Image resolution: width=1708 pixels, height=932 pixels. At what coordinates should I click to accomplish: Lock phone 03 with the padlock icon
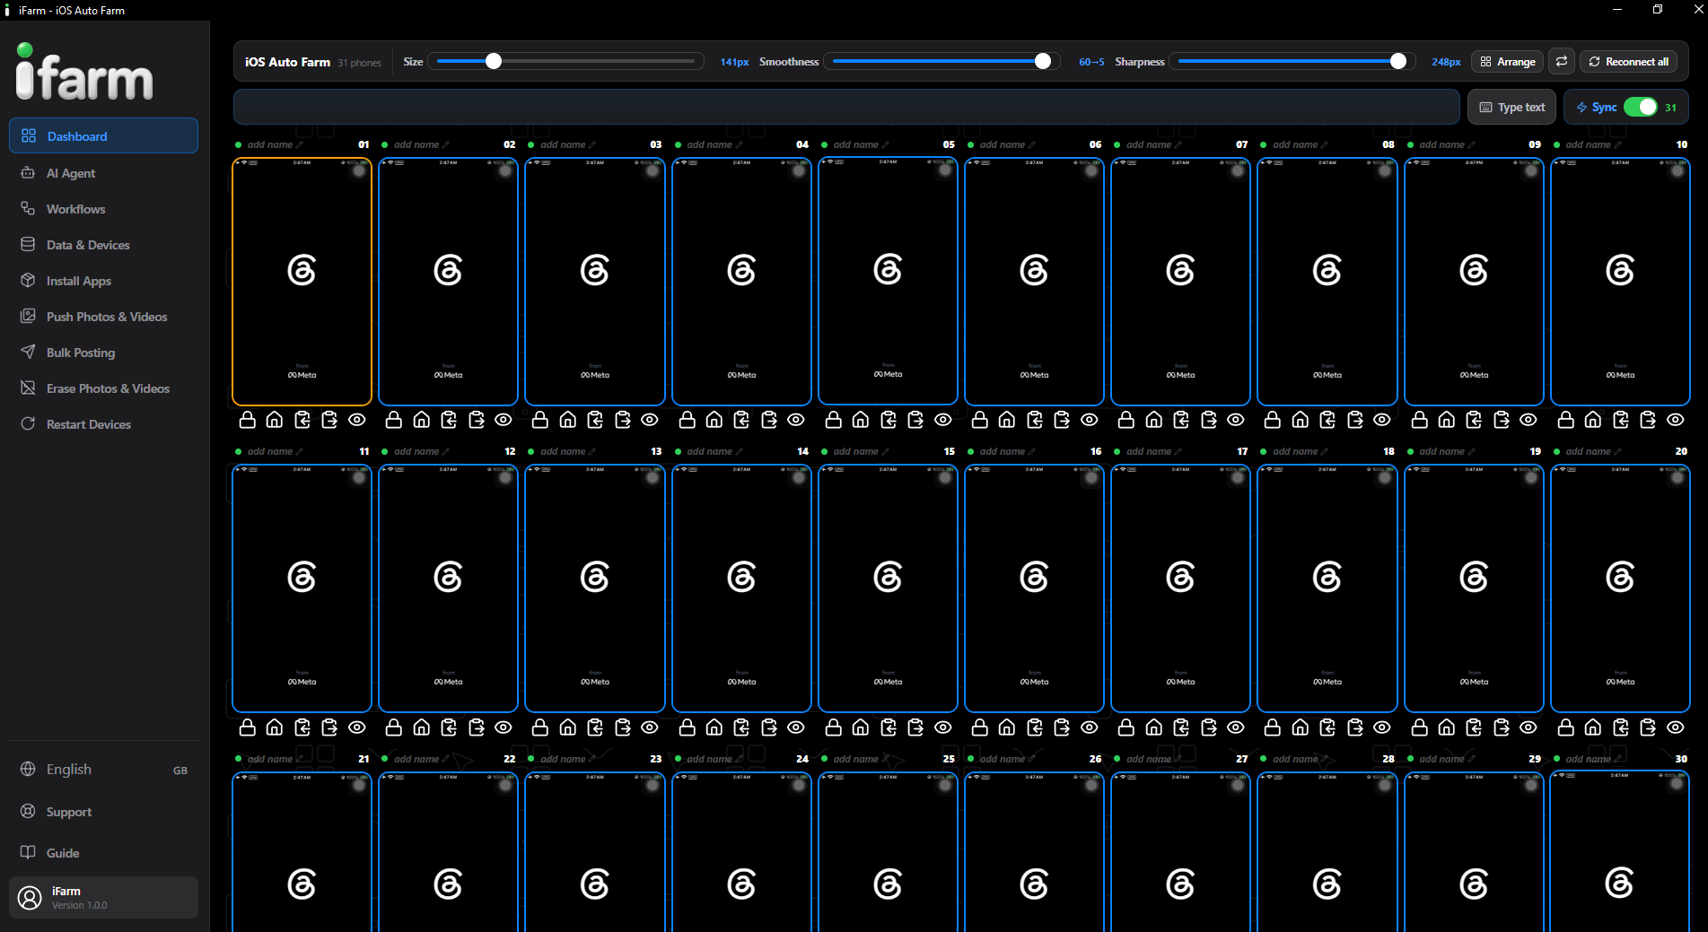(540, 420)
